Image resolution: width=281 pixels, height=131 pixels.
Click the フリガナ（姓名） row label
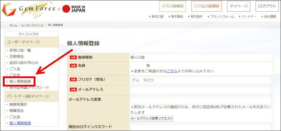[91, 80]
